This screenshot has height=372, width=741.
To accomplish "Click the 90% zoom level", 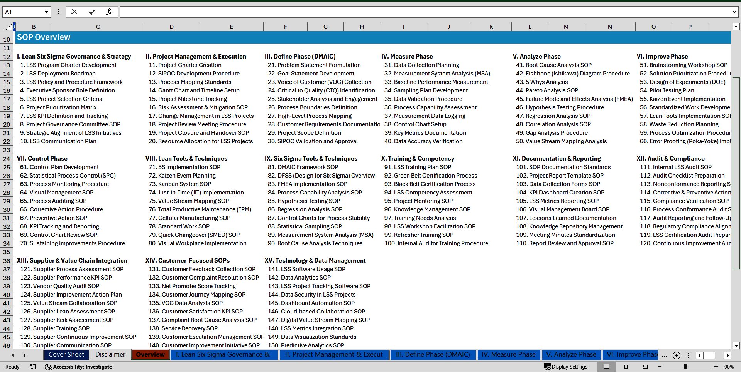I will (729, 367).
